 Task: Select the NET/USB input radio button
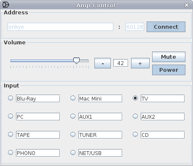(73, 152)
